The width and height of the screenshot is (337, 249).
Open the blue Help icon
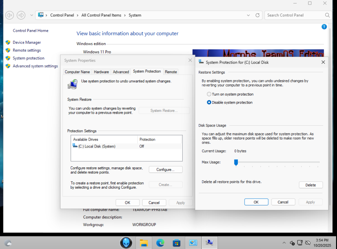(324, 27)
